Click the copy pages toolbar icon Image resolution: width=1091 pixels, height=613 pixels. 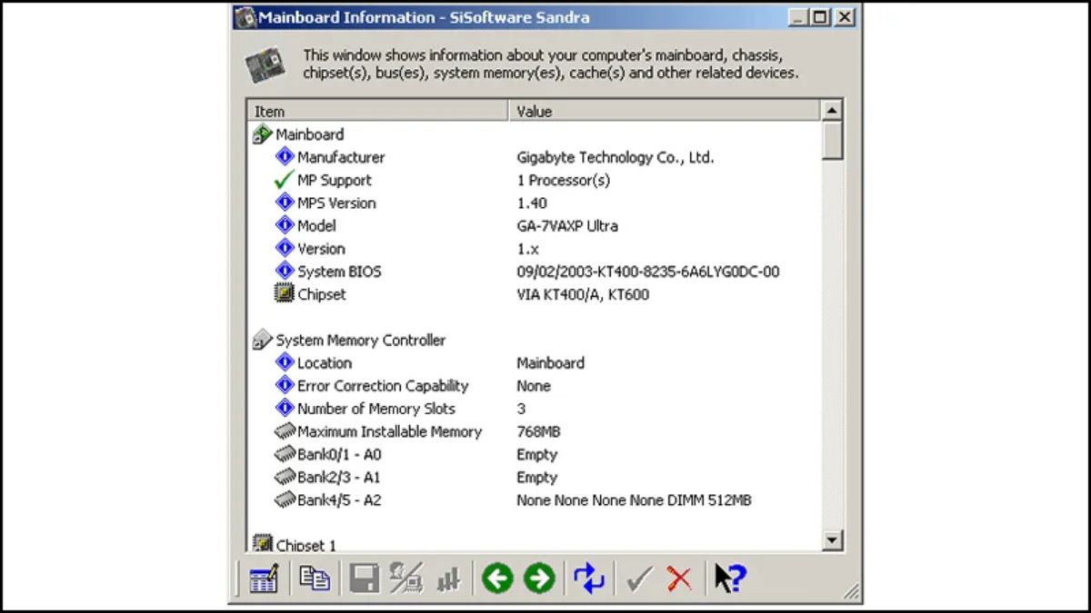tap(315, 578)
